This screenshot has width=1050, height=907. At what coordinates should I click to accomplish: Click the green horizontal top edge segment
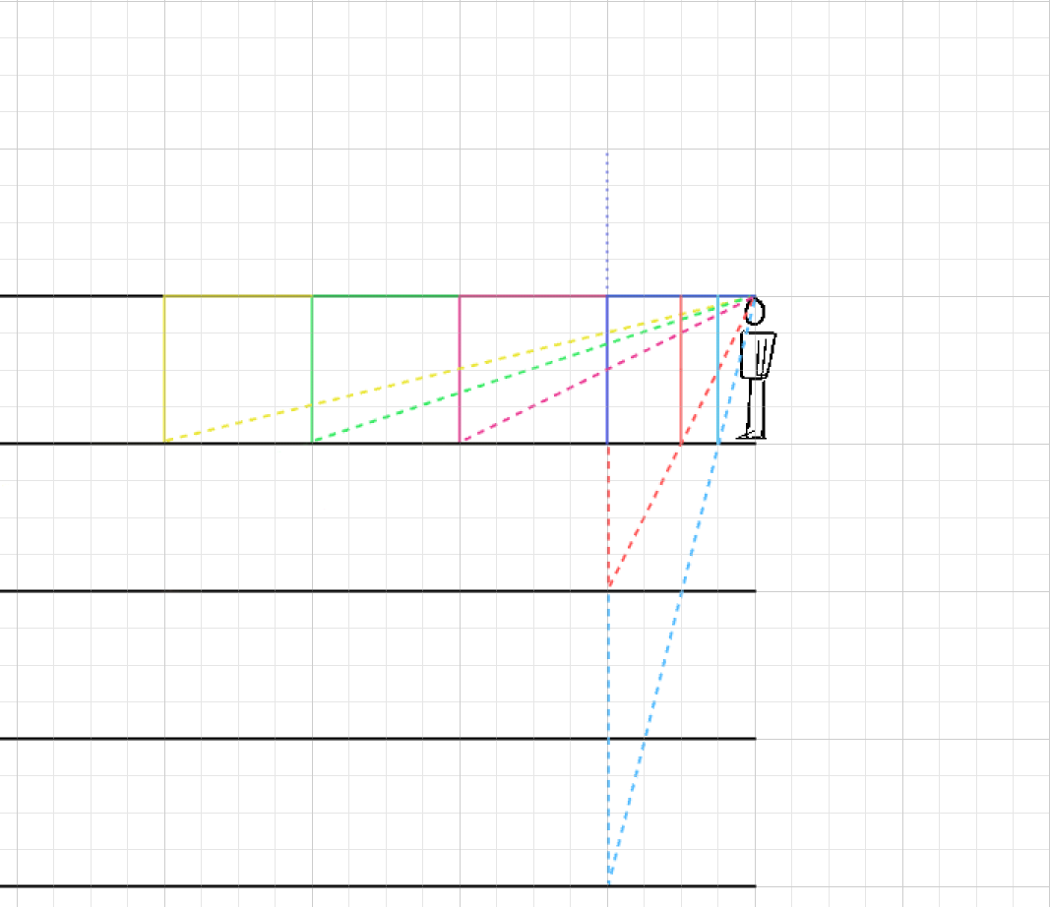point(386,295)
